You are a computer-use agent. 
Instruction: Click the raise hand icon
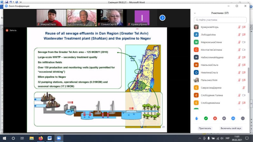click(x=196, y=118)
